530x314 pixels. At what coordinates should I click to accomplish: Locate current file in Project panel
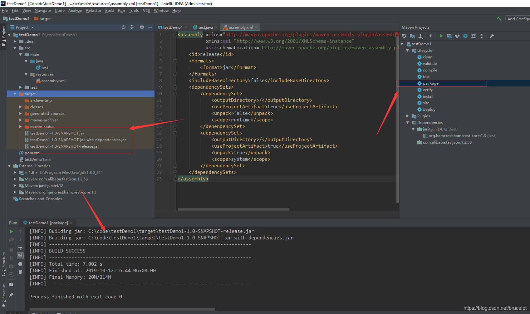[x=124, y=27]
